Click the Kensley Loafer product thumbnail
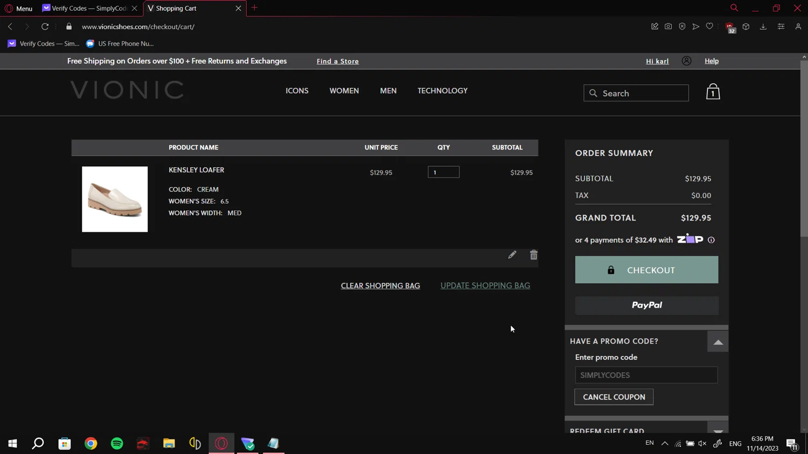 115,199
